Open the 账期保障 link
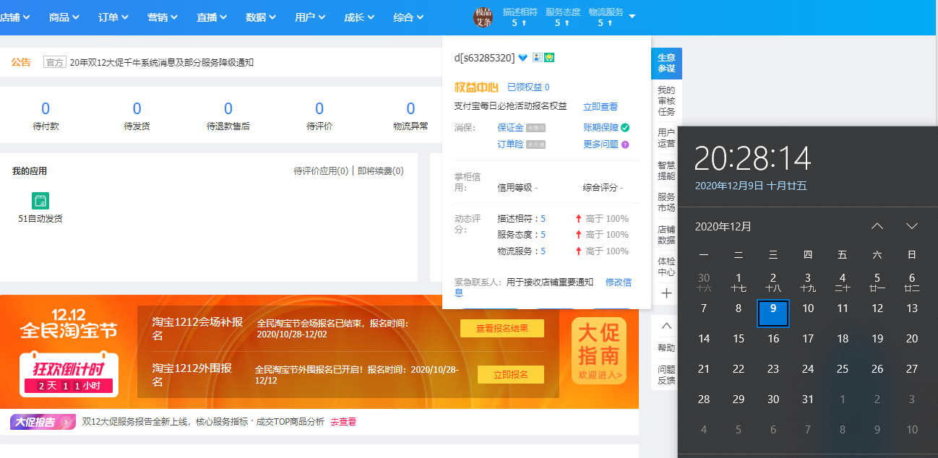This screenshot has width=938, height=458. (601, 128)
